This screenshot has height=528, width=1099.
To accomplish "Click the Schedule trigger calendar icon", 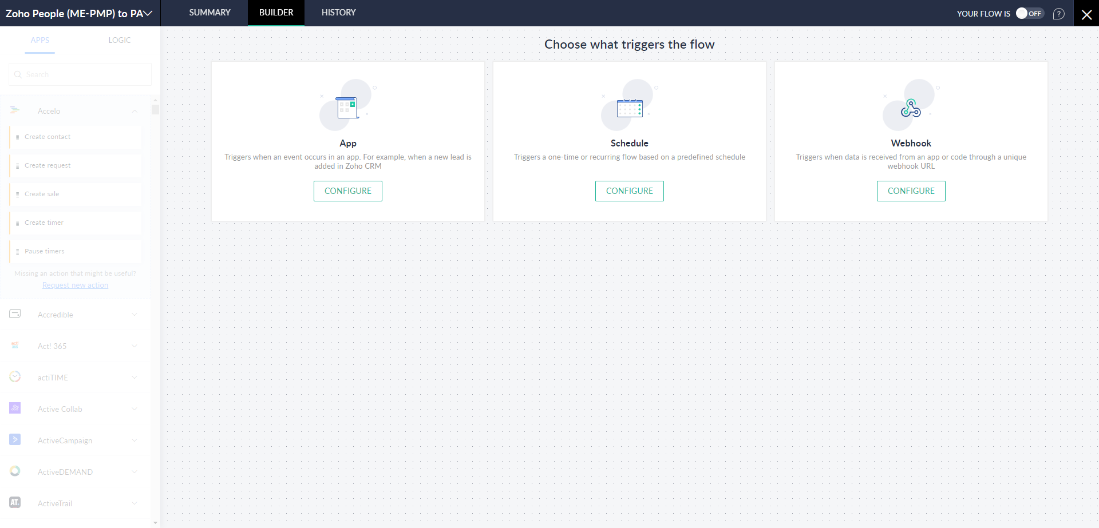I will point(630,108).
